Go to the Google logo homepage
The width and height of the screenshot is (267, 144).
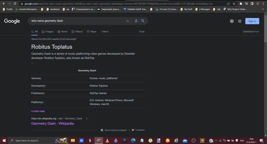(x=12, y=21)
